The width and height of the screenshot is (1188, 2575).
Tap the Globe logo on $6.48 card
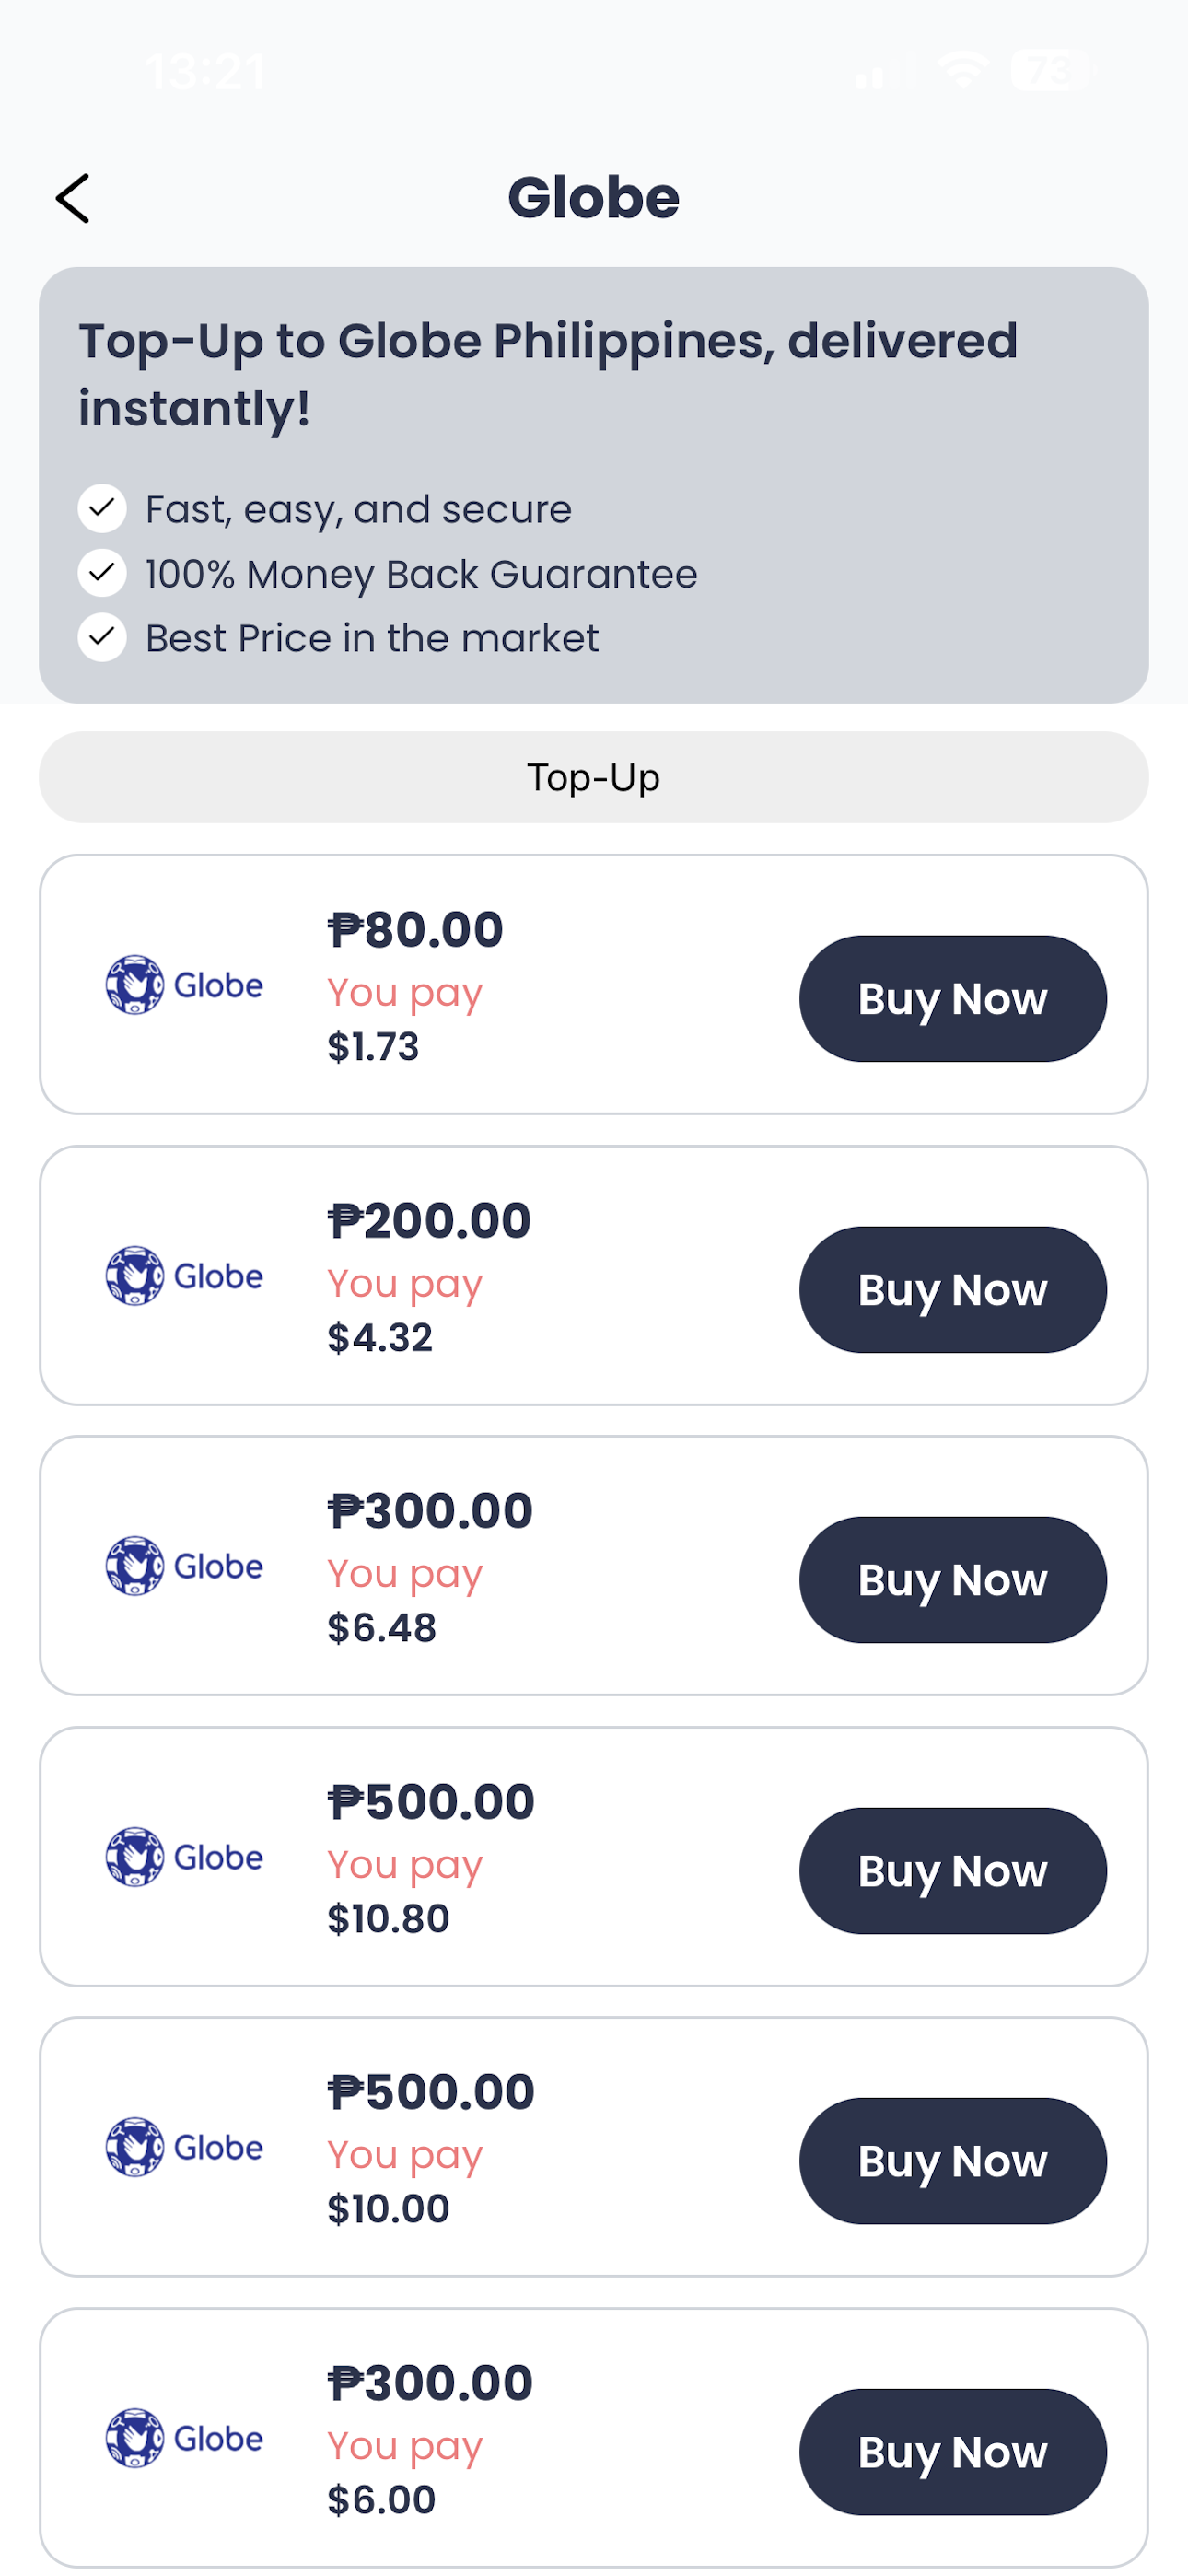(x=184, y=1566)
